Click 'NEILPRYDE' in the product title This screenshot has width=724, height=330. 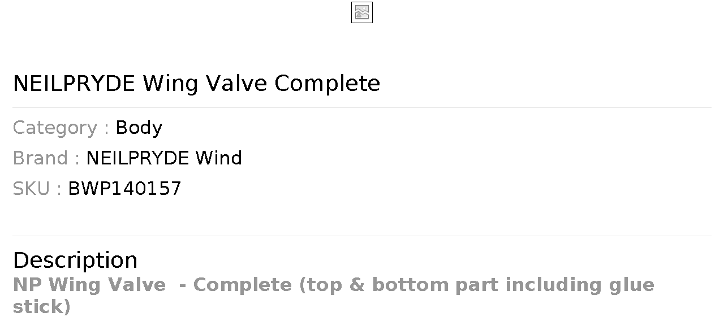74,84
